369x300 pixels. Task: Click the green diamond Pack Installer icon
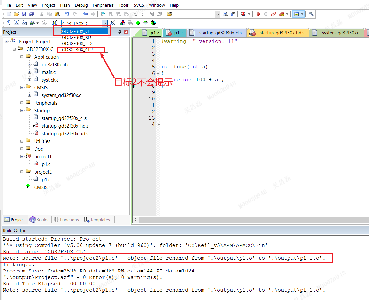(x=138, y=23)
